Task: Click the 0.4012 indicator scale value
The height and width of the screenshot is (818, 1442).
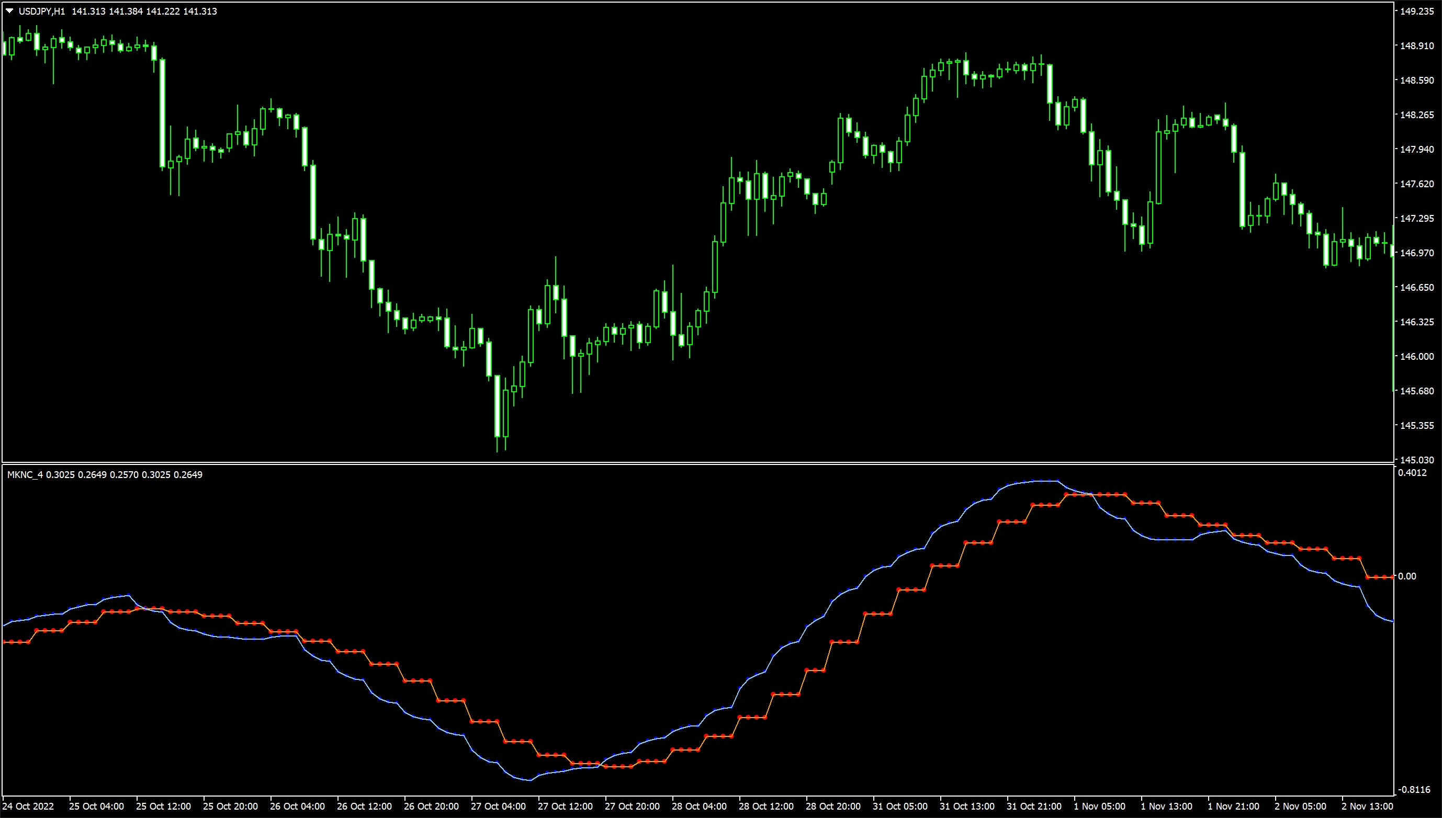Action: (1412, 473)
